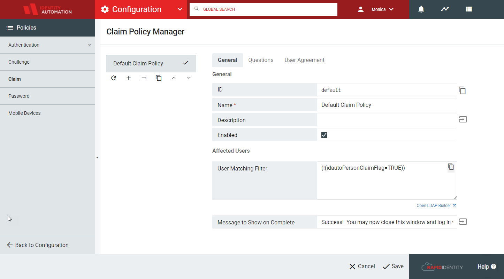The height and width of the screenshot is (279, 504).
Task: Switch to the General tab
Action: (228, 60)
